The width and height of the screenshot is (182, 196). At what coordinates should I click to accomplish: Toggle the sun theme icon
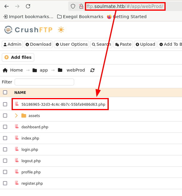(x=61, y=30)
